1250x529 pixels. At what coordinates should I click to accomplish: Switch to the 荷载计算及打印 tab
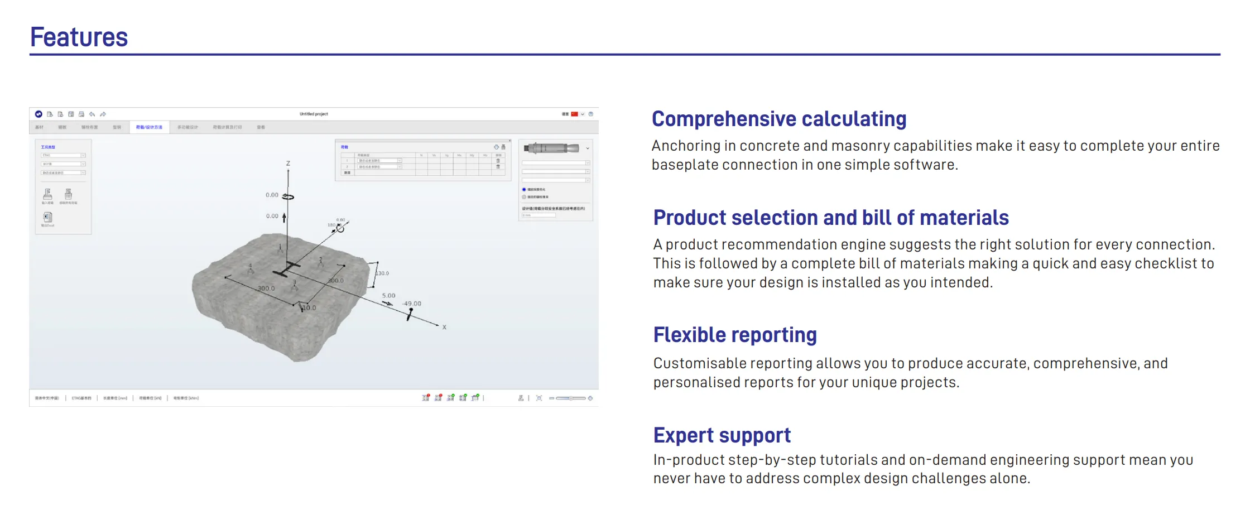click(227, 127)
